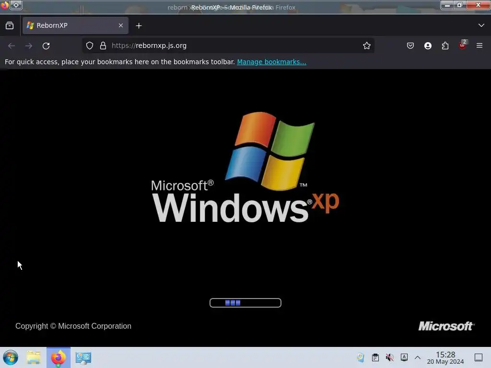Bookmark this page with star icon

(367, 46)
